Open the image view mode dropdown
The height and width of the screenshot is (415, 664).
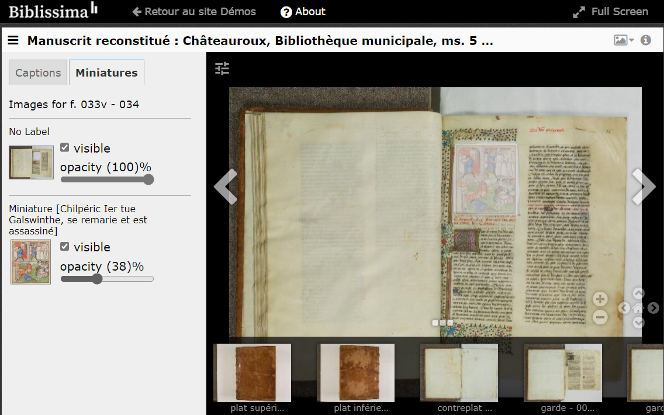click(624, 40)
